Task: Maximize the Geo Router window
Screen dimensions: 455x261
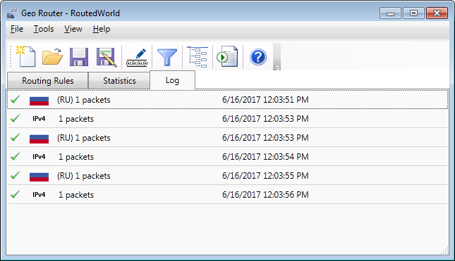Action: tap(413, 13)
